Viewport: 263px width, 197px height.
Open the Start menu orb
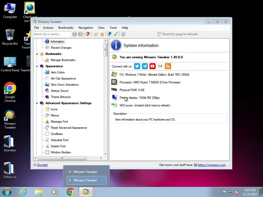click(7, 192)
